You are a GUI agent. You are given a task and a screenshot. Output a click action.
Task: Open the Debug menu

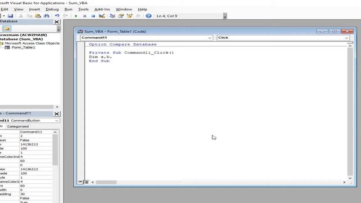pyautogui.click(x=52, y=9)
